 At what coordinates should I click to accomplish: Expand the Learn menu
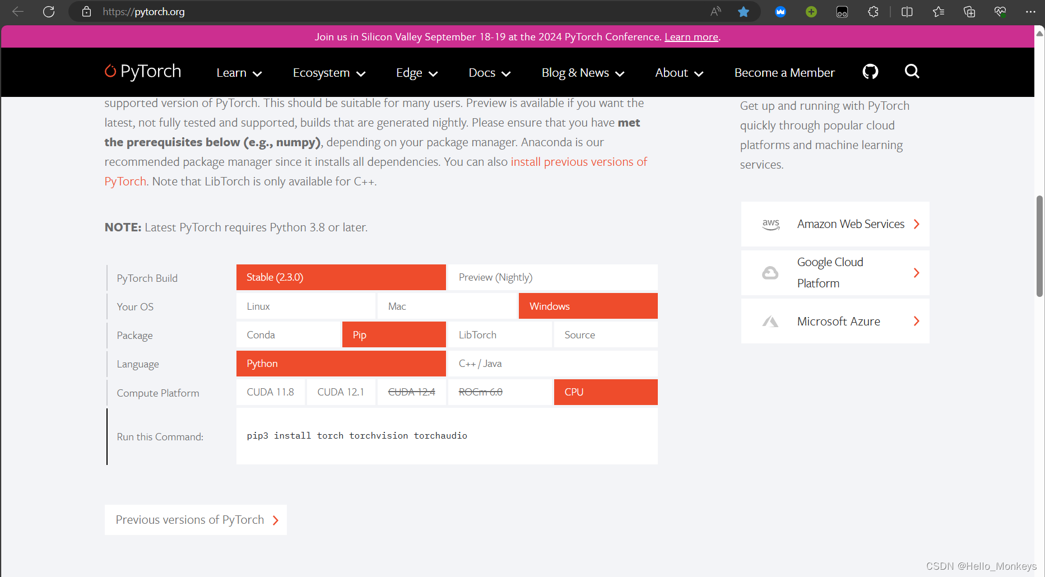tap(239, 73)
